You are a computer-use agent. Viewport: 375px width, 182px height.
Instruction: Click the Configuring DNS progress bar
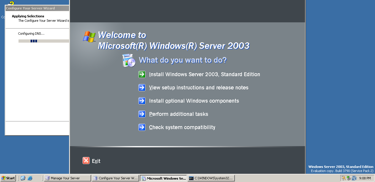point(44,41)
